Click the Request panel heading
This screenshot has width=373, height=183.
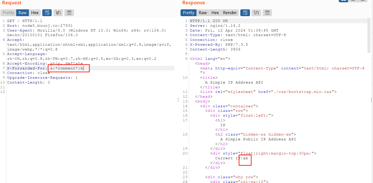coord(12,3)
